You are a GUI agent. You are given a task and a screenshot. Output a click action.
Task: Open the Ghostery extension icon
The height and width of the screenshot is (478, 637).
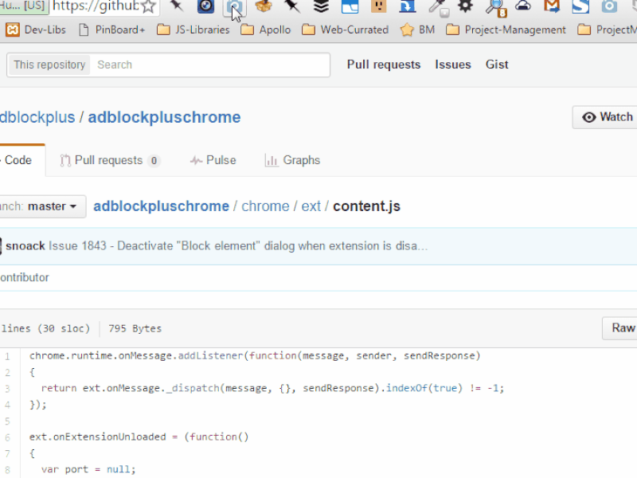coord(204,7)
